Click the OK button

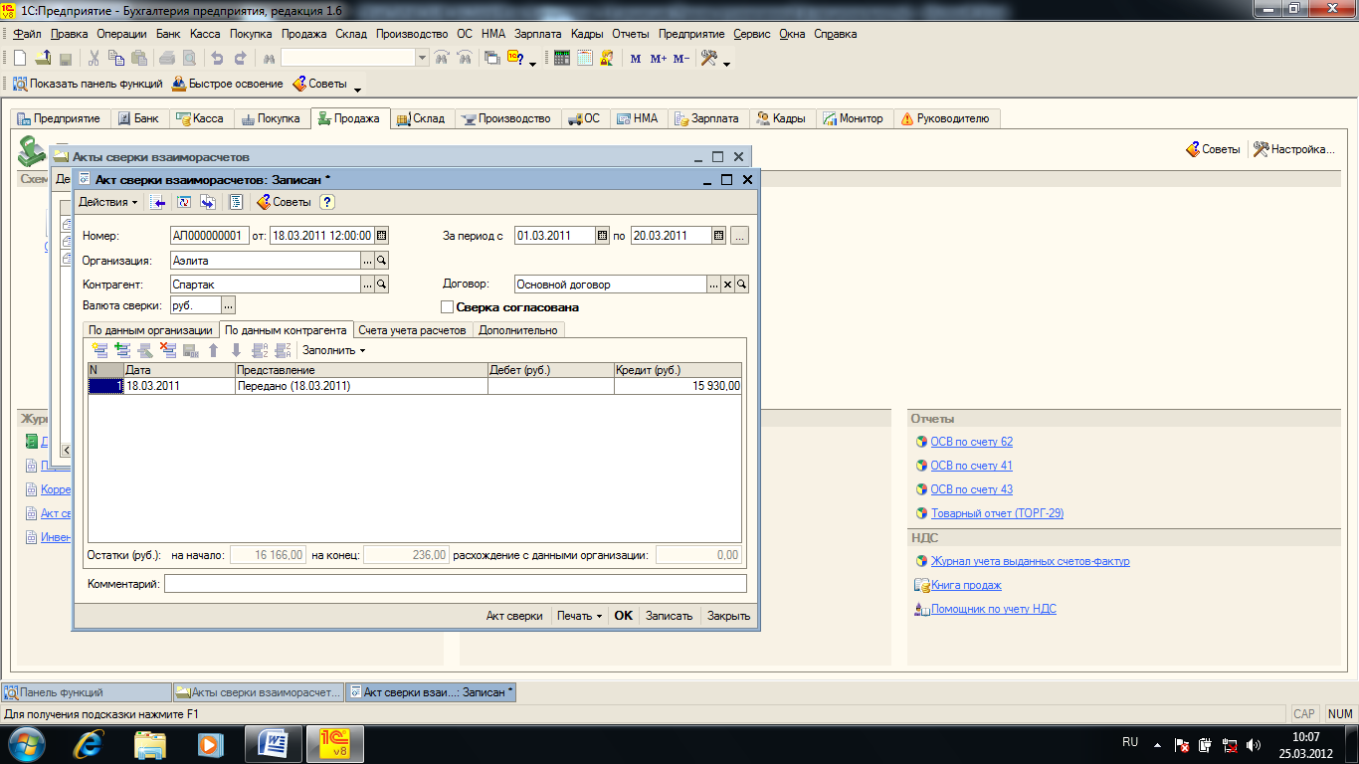coord(623,616)
